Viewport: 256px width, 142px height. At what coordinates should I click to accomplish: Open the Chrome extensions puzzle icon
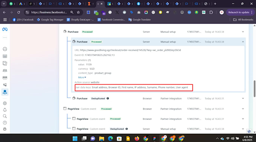(x=211, y=12)
